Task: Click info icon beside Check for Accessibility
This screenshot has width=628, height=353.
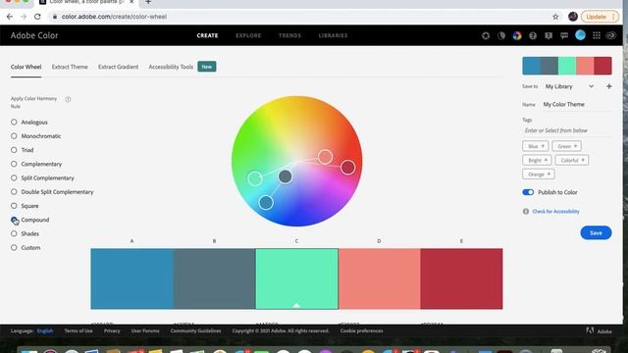Action: [526, 212]
